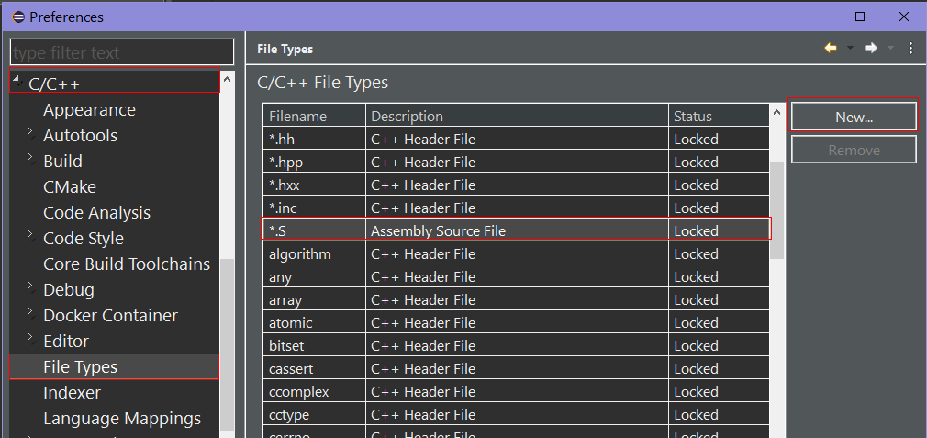The image size is (927, 438).
Task: Open the forward history dropdown arrow
Action: 890,49
